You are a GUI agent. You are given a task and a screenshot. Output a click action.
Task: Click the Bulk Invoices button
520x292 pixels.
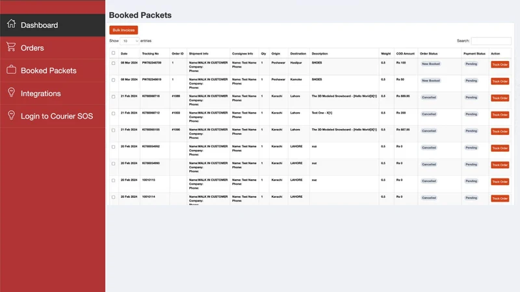tap(123, 30)
